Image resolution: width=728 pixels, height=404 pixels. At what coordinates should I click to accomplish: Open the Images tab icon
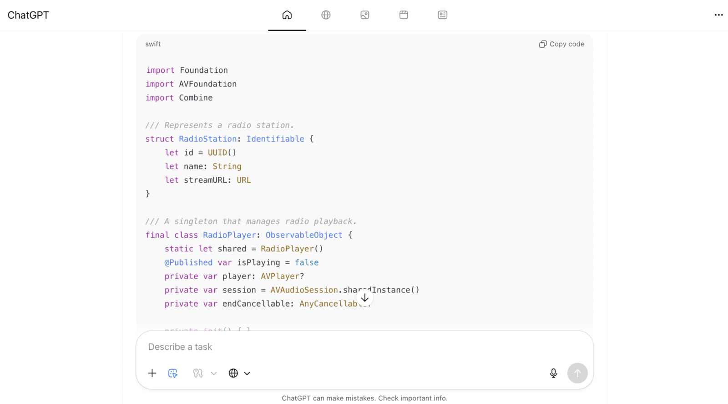pos(364,15)
